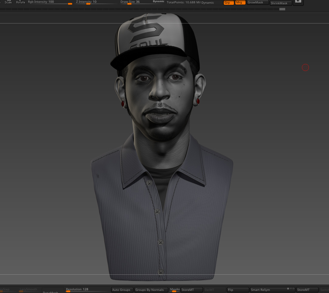The height and width of the screenshot is (293, 329).
Task: Select the Scale transform tool
Action: click(x=8, y=2)
